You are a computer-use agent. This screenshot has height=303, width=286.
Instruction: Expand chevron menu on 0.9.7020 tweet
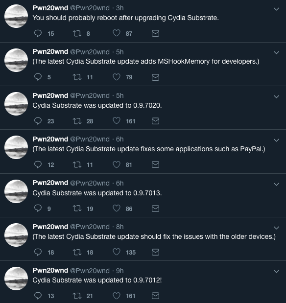tap(277, 96)
